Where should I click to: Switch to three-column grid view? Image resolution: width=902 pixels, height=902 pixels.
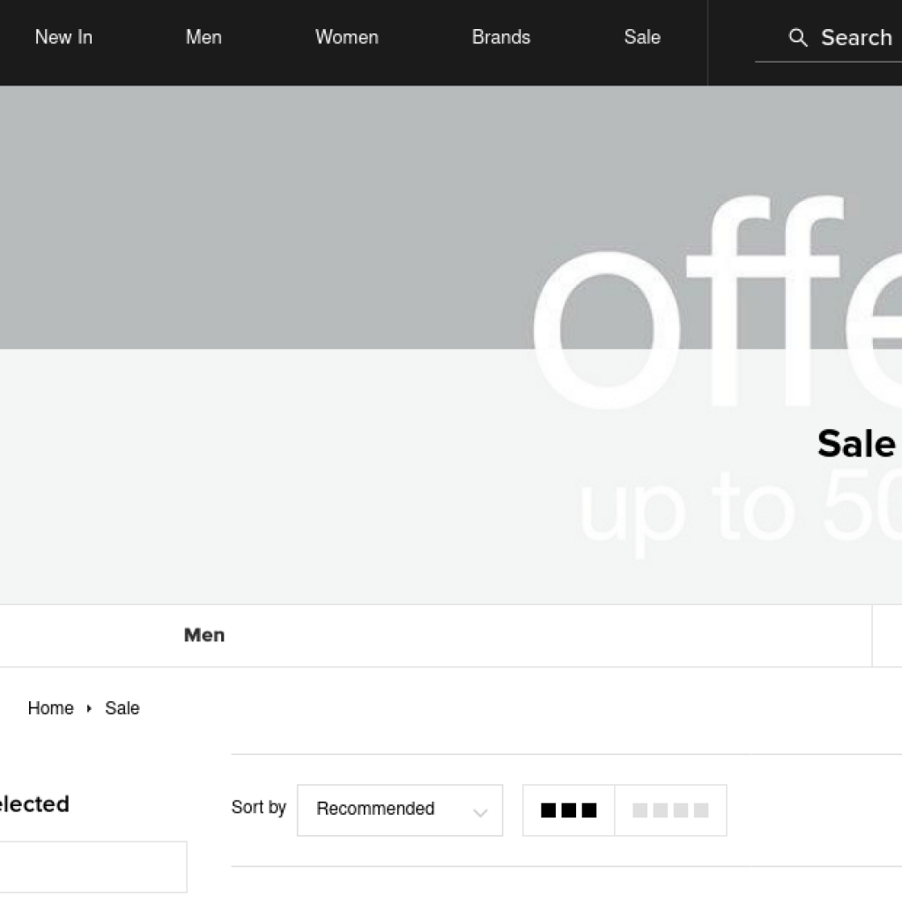point(568,810)
